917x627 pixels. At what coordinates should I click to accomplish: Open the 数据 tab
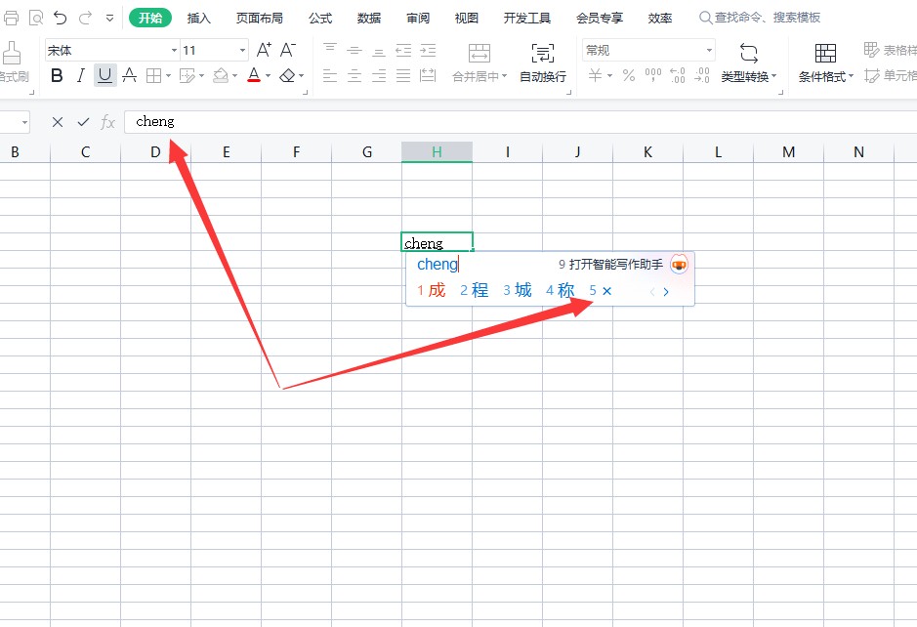[369, 19]
